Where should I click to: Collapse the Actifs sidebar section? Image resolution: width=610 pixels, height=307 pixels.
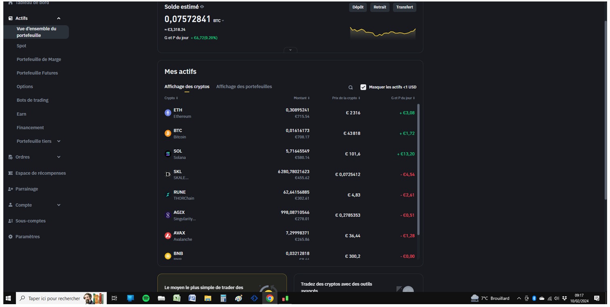click(x=59, y=19)
